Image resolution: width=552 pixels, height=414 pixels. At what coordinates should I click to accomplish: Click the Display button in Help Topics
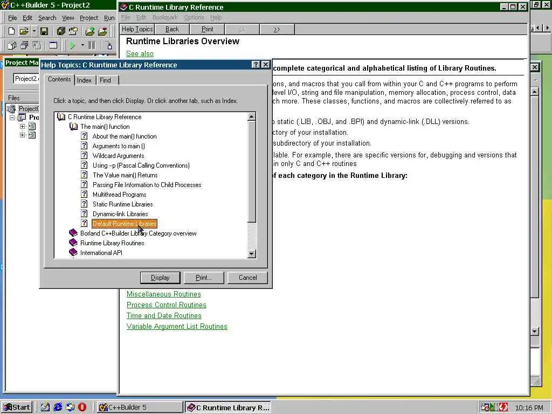pyautogui.click(x=160, y=278)
